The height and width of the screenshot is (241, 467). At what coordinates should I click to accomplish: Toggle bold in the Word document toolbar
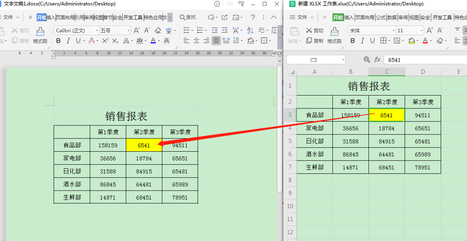click(58, 41)
